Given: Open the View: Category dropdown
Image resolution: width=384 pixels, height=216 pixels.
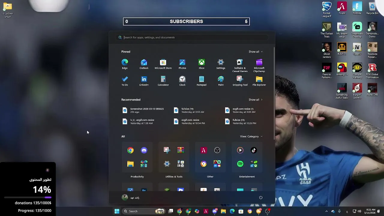Looking at the screenshot, I should click(251, 136).
